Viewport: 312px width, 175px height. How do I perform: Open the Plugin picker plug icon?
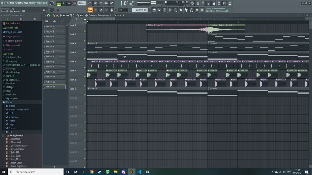click(186, 10)
